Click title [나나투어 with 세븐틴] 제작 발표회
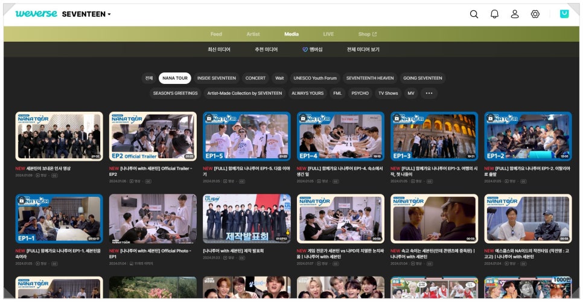Image resolution: width=583 pixels, height=302 pixels. click(233, 251)
